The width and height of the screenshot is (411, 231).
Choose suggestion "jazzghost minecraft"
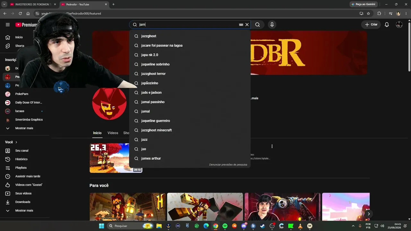(190, 130)
